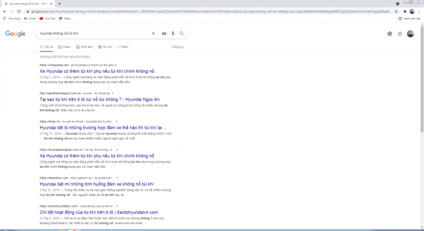Switch to the Hình ảnh tab
Viewport: 424px width, 231px height.
coord(84,47)
